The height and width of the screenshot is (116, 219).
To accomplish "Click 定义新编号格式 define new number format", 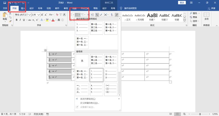I will tap(89, 103).
